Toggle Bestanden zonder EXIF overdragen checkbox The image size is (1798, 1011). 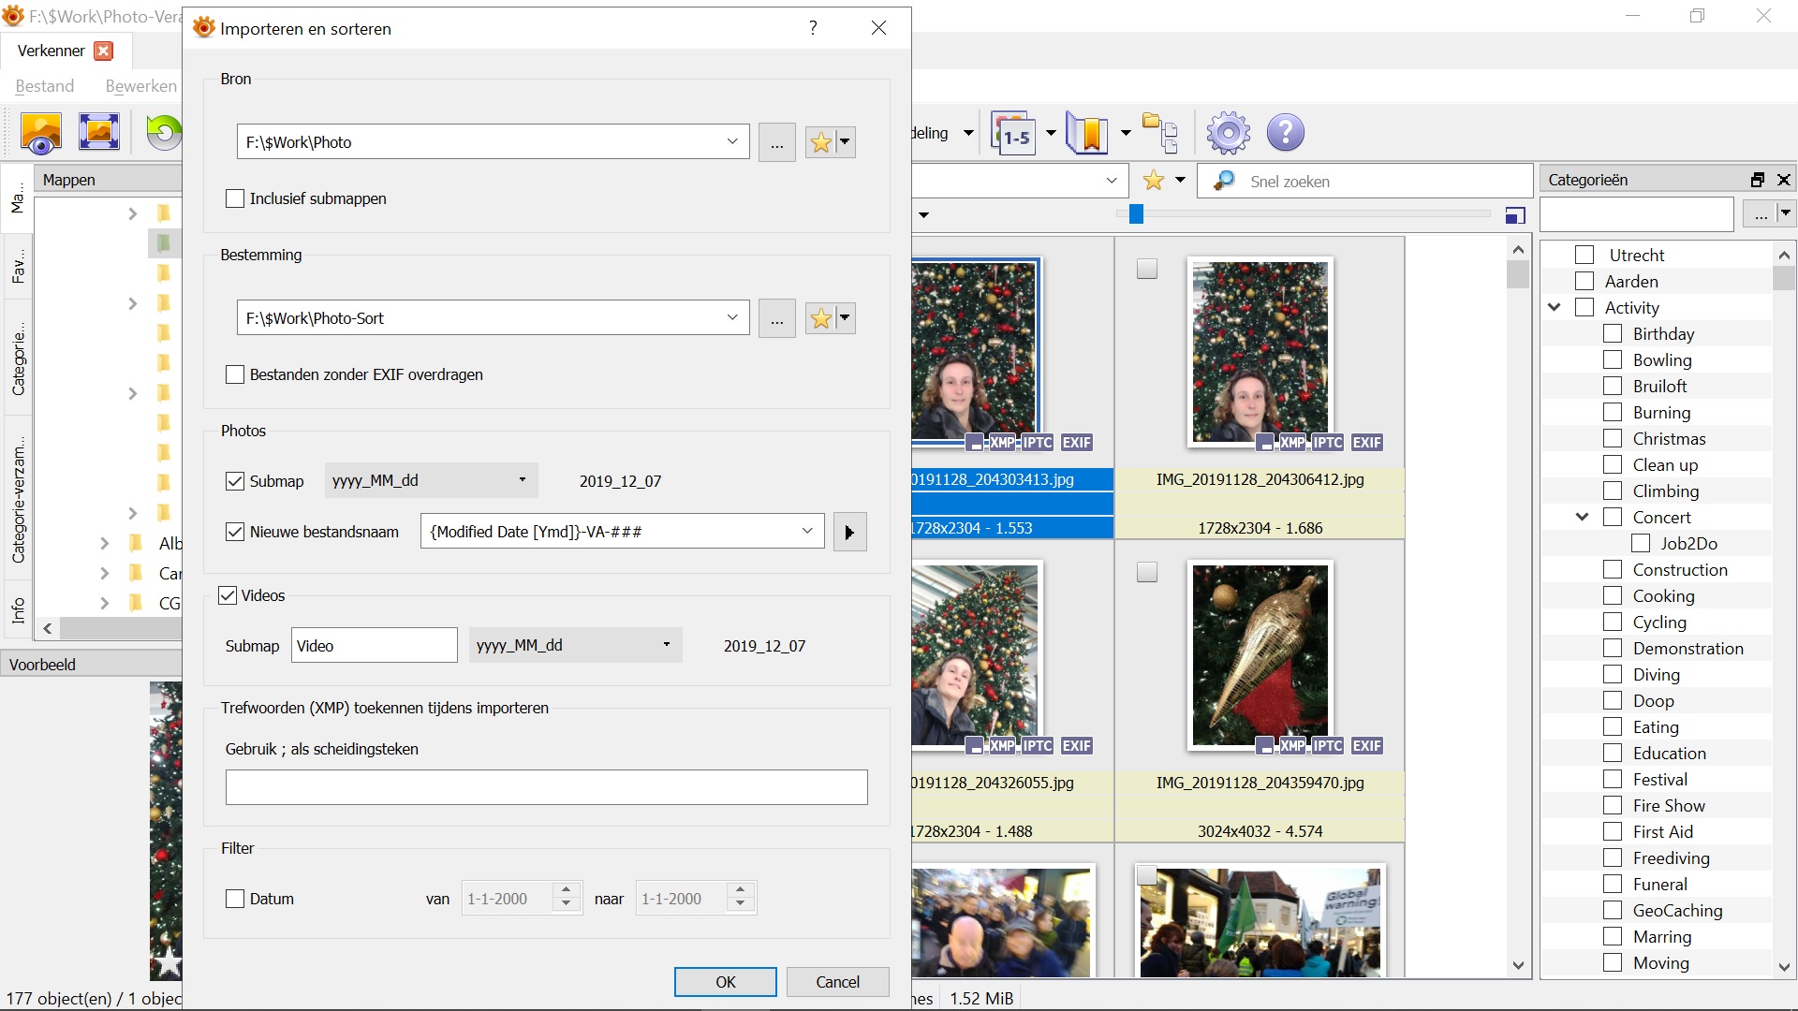(235, 374)
